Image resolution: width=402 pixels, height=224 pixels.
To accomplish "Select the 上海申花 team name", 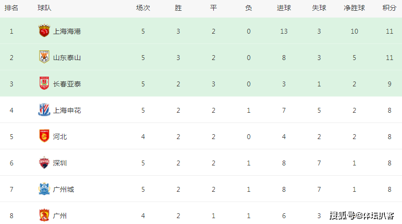I will click(67, 110).
